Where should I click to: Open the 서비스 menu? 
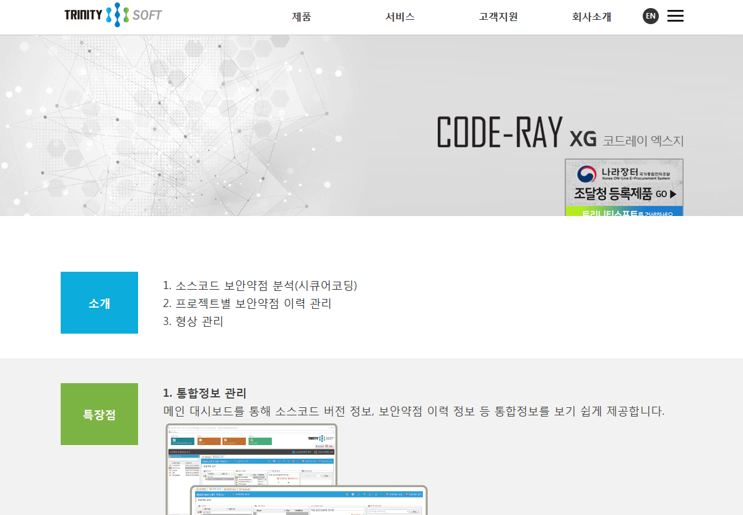(x=400, y=17)
